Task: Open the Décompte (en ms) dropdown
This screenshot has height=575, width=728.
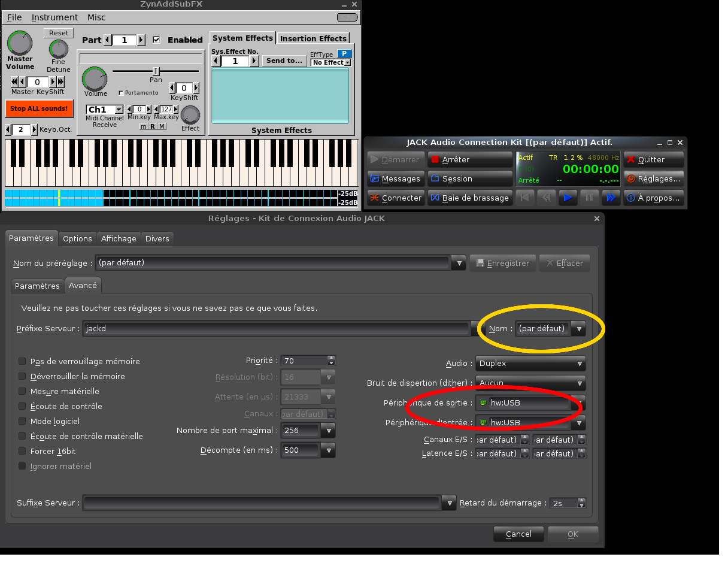Action: (328, 450)
